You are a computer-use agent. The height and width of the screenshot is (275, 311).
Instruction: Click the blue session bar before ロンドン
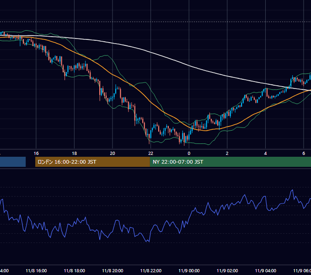point(13,162)
